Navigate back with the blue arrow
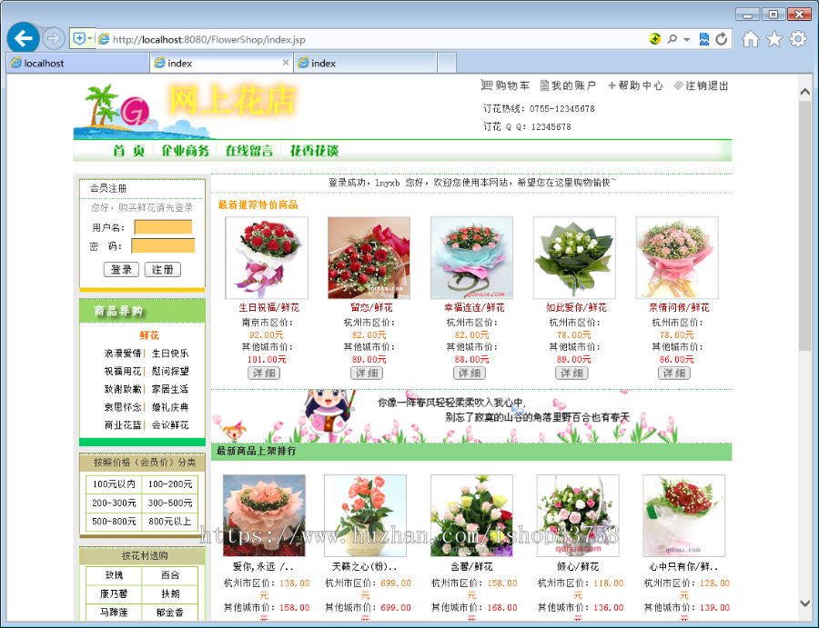The height and width of the screenshot is (628, 819). [24, 37]
